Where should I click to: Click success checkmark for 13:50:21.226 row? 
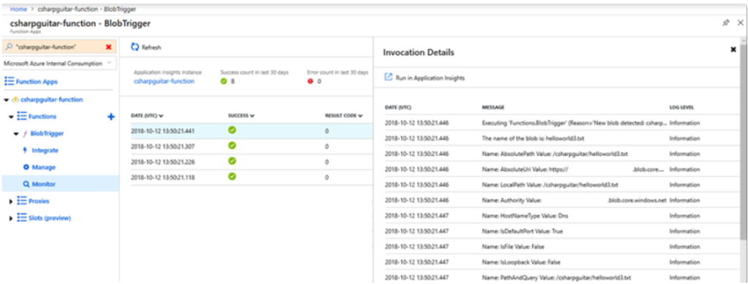pyautogui.click(x=232, y=161)
